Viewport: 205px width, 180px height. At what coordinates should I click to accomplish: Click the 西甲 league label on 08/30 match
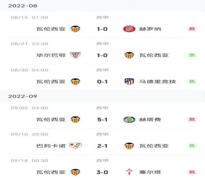coord(102,70)
